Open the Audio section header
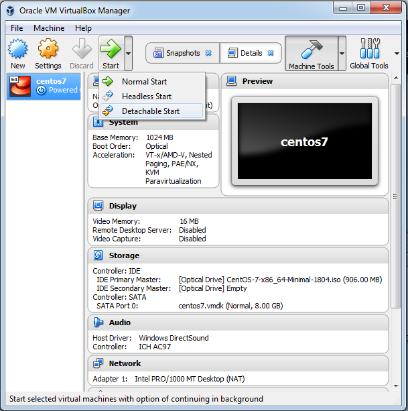This screenshot has width=408, height=411. tap(239, 322)
